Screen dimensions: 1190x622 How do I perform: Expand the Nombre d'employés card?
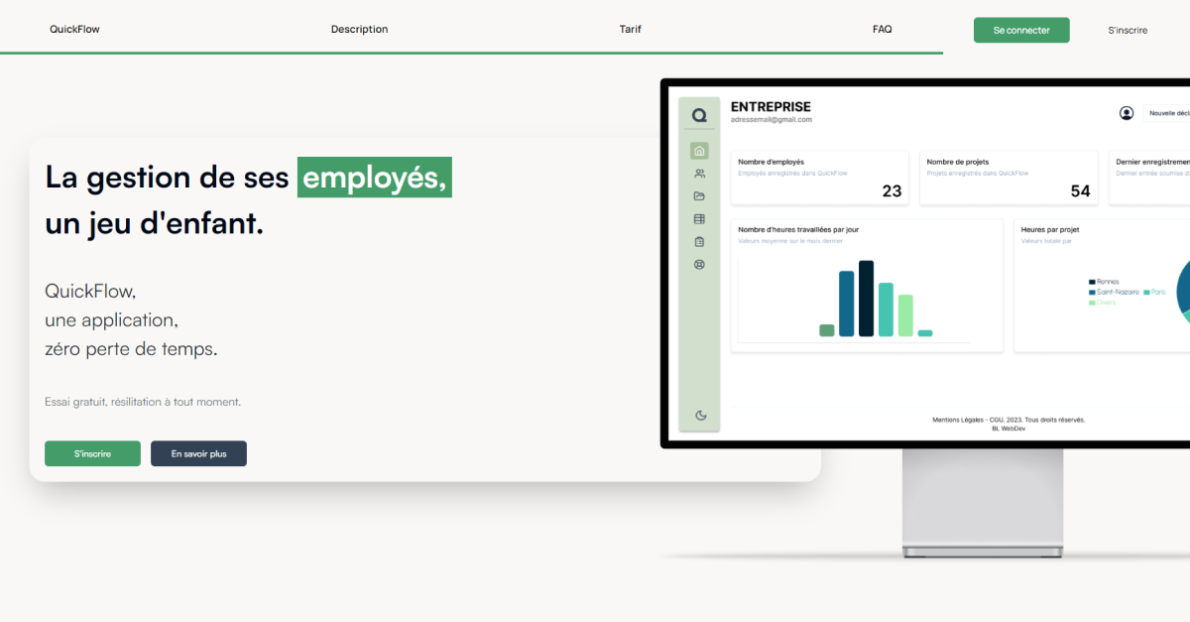tap(819, 178)
